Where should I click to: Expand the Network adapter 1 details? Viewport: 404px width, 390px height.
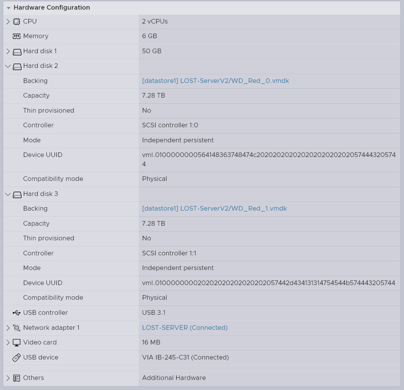coord(8,328)
